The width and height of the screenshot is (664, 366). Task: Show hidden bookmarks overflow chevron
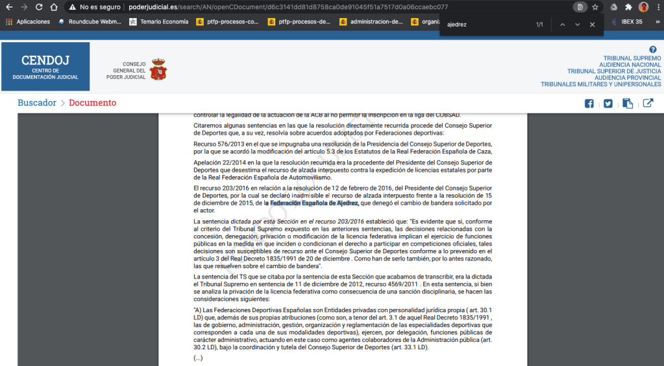tap(655, 21)
